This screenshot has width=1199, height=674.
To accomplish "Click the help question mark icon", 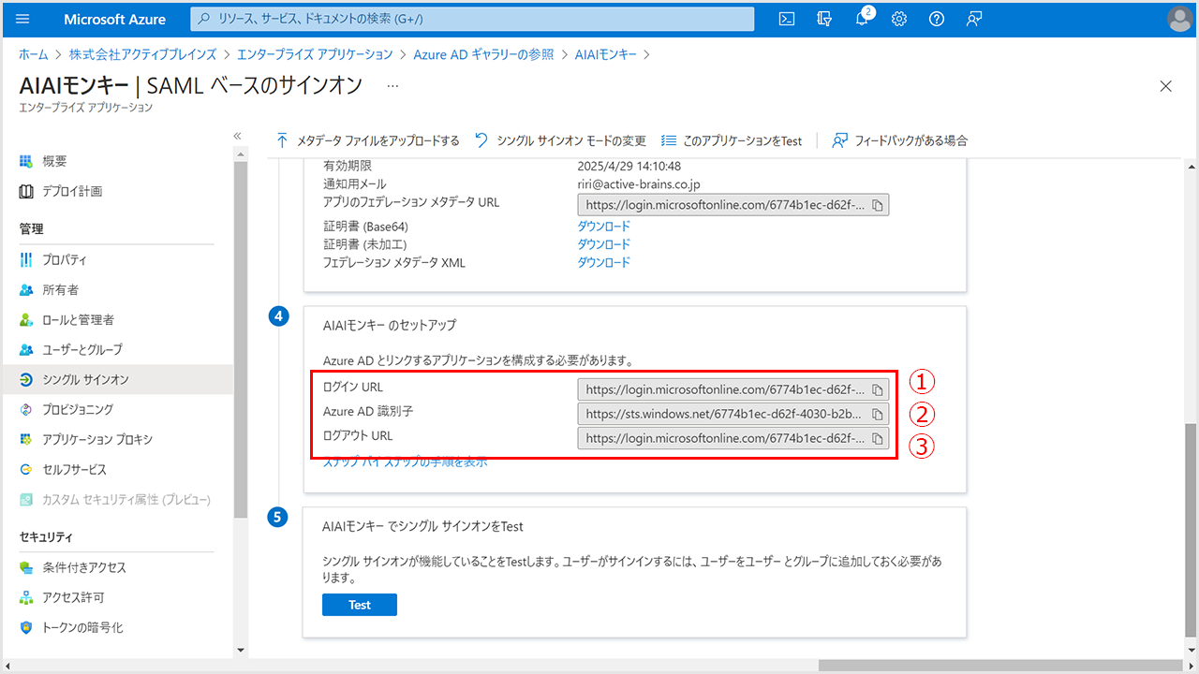I will coord(936,19).
